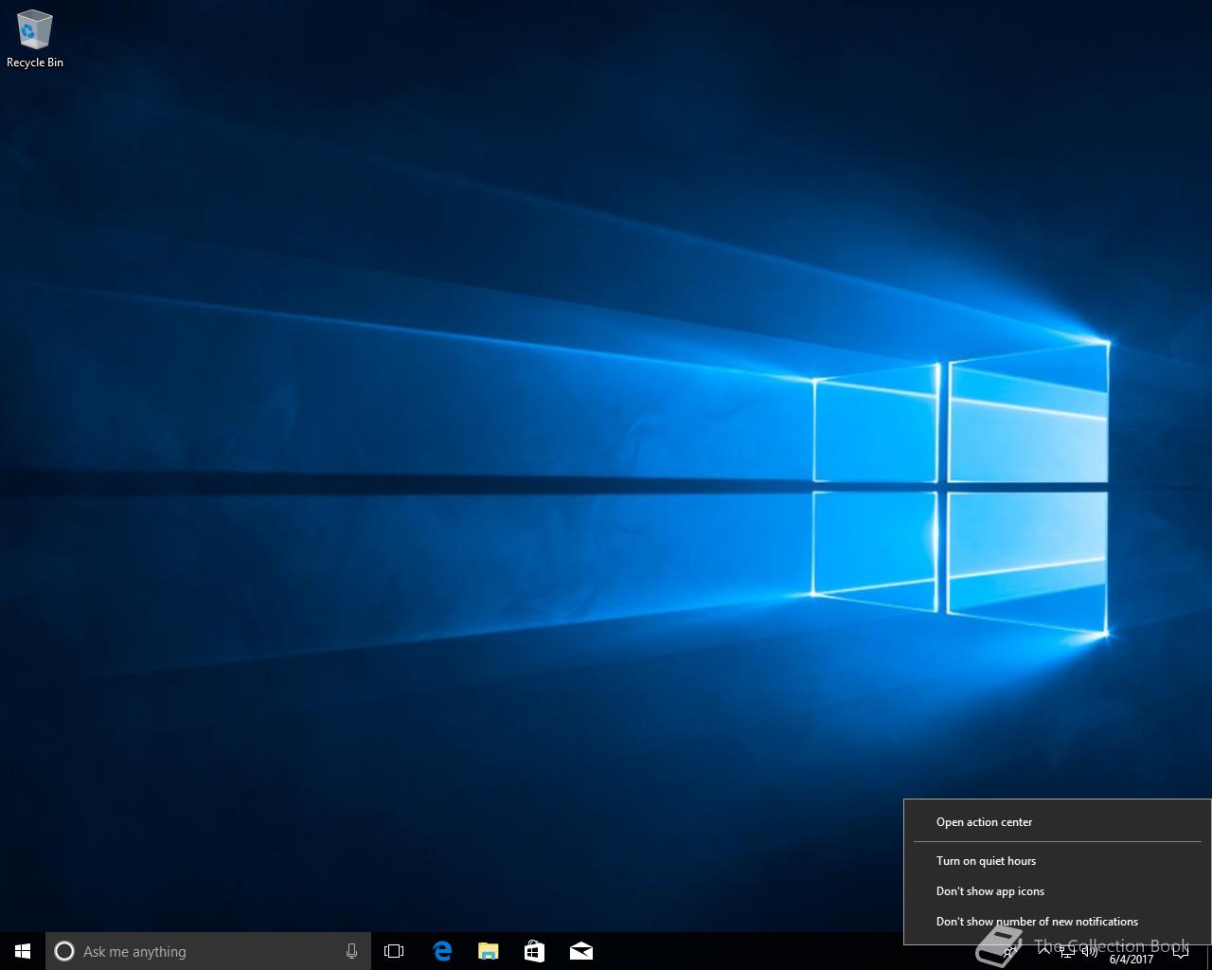
Task: Click the volume speaker tray icon
Action: point(1090,951)
